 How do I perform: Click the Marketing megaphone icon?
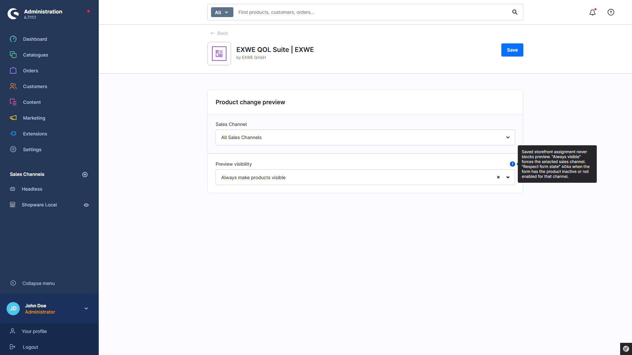click(x=13, y=118)
